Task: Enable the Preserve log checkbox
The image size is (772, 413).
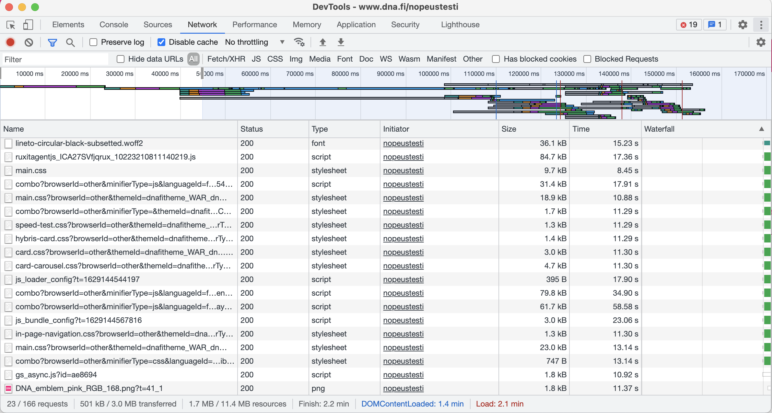Action: (x=93, y=42)
